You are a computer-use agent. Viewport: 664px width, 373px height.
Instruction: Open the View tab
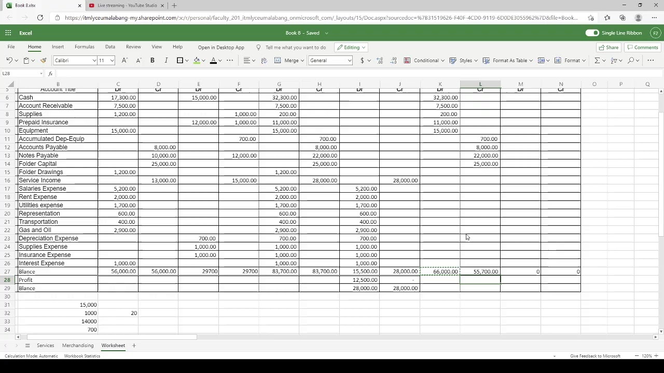tap(156, 47)
